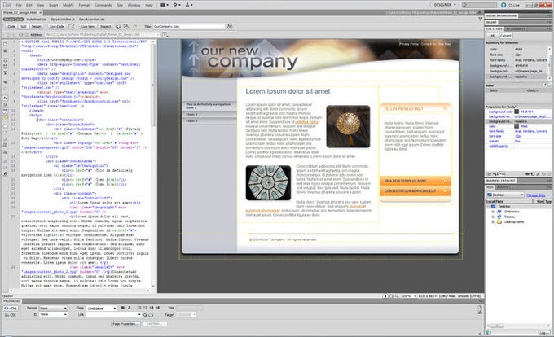Toggle the Live View button
The height and width of the screenshot is (337, 554).
[x=88, y=27]
